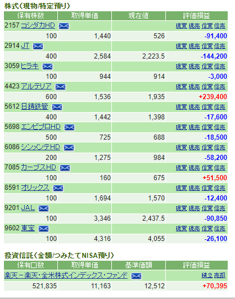The image size is (235, 299).
Task: Select the +239,400 profit value
Action: pyautogui.click(x=213, y=97)
